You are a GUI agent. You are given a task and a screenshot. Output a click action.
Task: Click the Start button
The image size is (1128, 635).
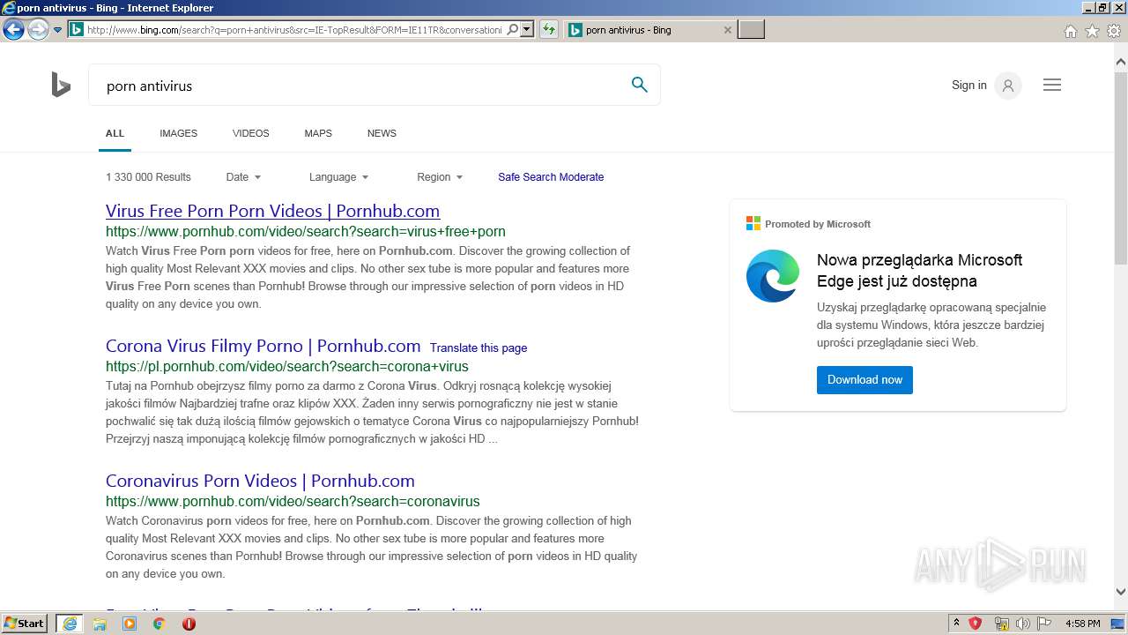click(x=25, y=624)
